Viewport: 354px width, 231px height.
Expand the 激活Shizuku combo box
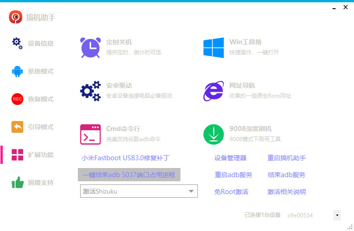[x=191, y=192]
